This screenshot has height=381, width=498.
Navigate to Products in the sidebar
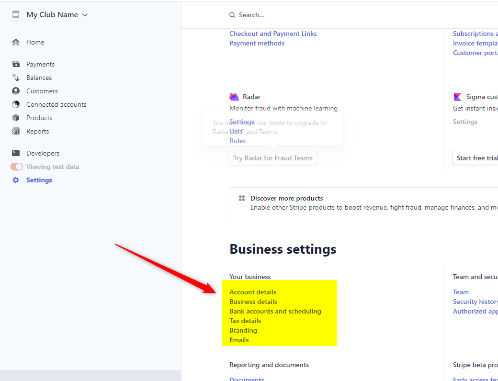coord(39,118)
